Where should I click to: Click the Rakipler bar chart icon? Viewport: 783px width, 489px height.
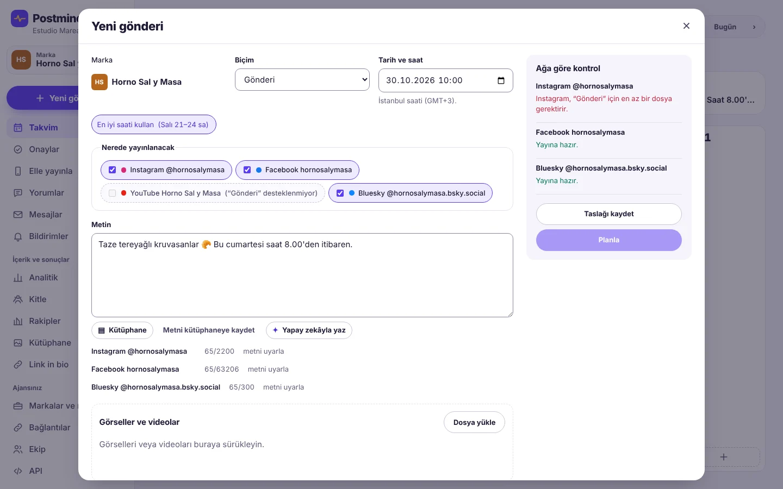pyautogui.click(x=18, y=321)
